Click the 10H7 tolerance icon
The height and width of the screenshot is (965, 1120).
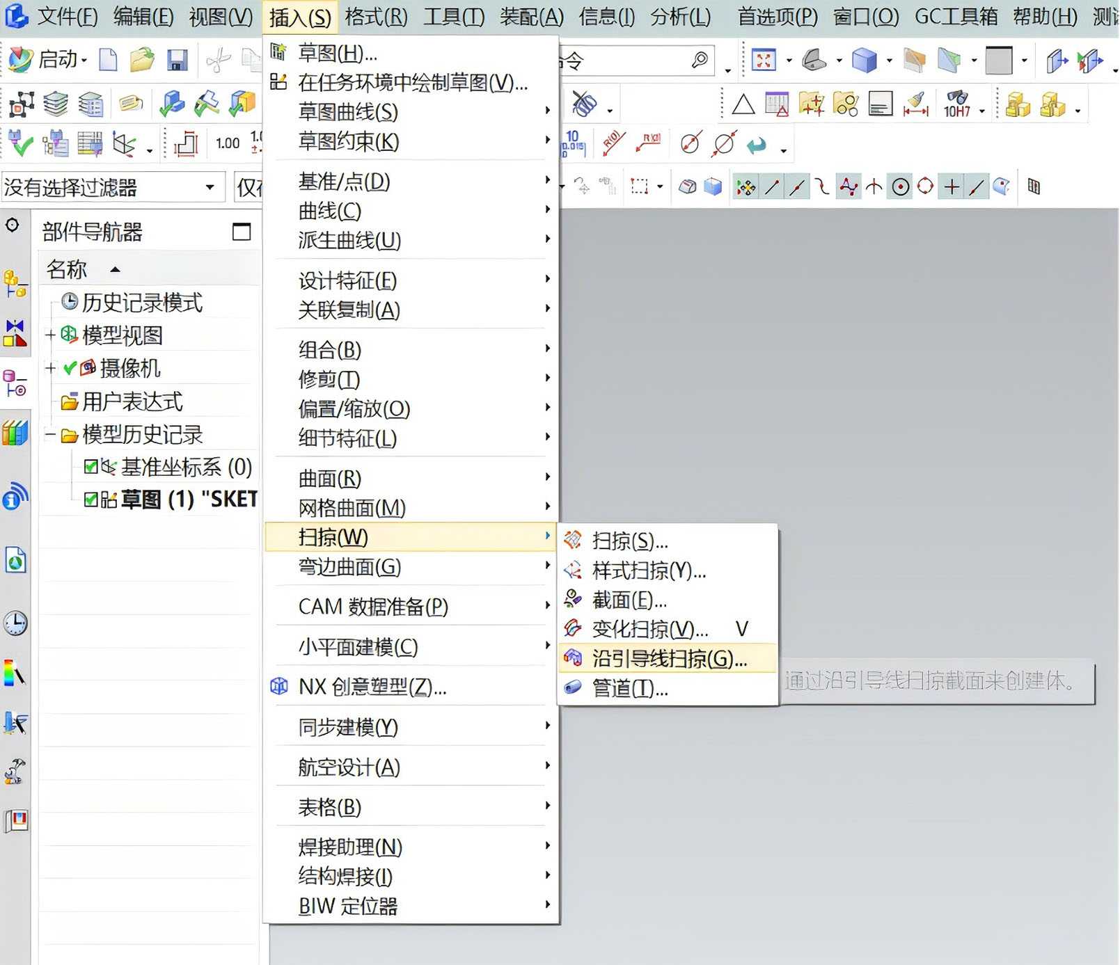coord(957,105)
